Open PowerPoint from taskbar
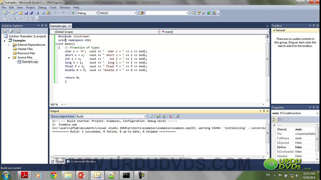Image resolution: width=321 pixels, height=180 pixels. (82, 175)
